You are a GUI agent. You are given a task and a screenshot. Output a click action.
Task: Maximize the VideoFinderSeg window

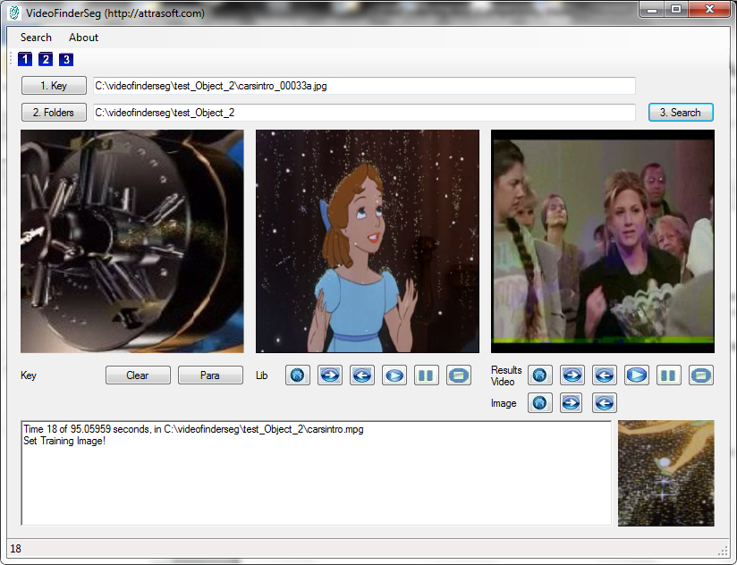[676, 10]
